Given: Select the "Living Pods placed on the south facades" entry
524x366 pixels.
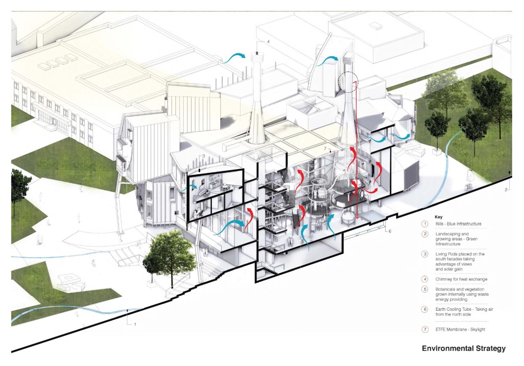Looking at the screenshot, I should click(460, 261).
